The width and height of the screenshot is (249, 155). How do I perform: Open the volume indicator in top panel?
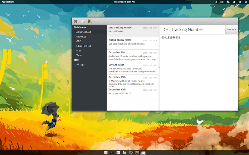coord(222,2)
